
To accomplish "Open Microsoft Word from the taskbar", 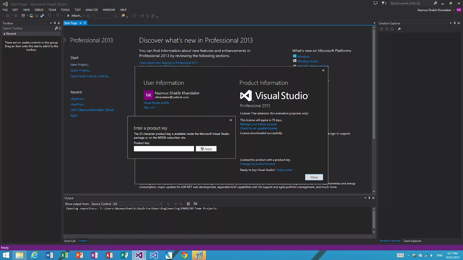I will coord(49,255).
